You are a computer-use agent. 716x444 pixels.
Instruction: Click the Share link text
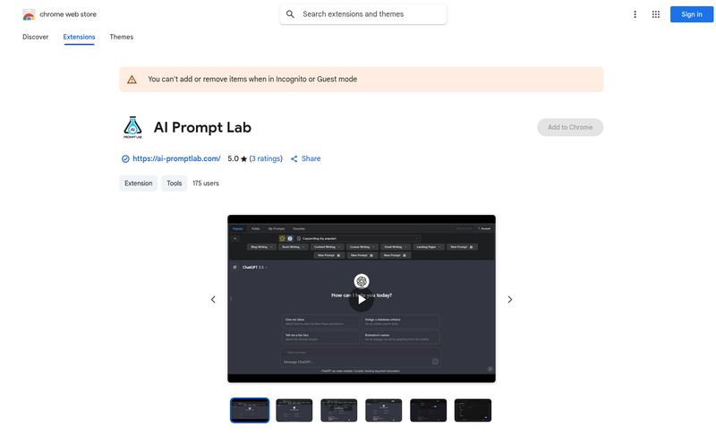(x=311, y=159)
